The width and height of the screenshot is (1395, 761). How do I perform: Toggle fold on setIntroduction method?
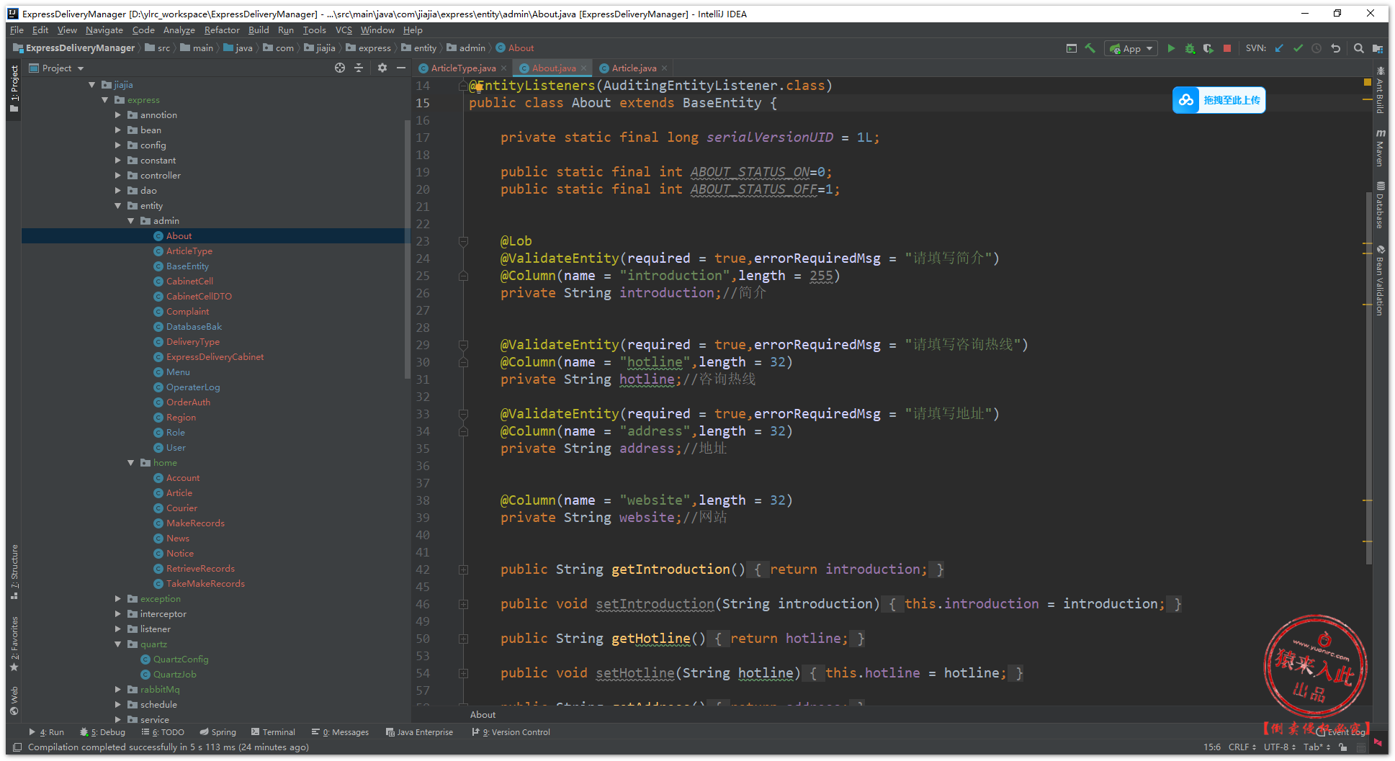point(463,604)
